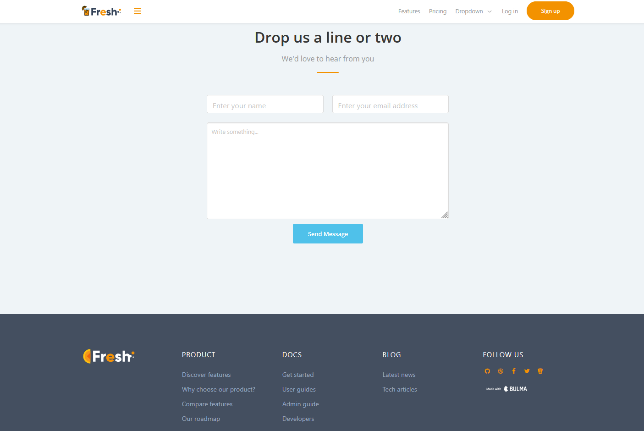644x431 pixels.
Task: Open the Features nav item
Action: coord(409,11)
